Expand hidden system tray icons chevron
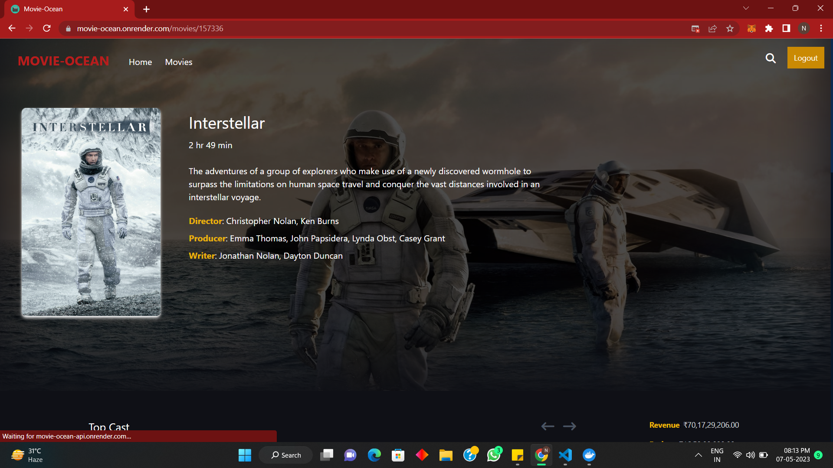Screen dimensions: 833x468 point(698,455)
